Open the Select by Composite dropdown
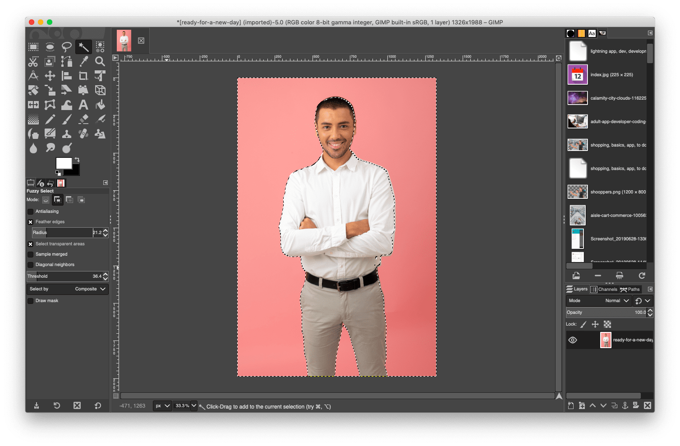The height and width of the screenshot is (446, 680). click(68, 289)
